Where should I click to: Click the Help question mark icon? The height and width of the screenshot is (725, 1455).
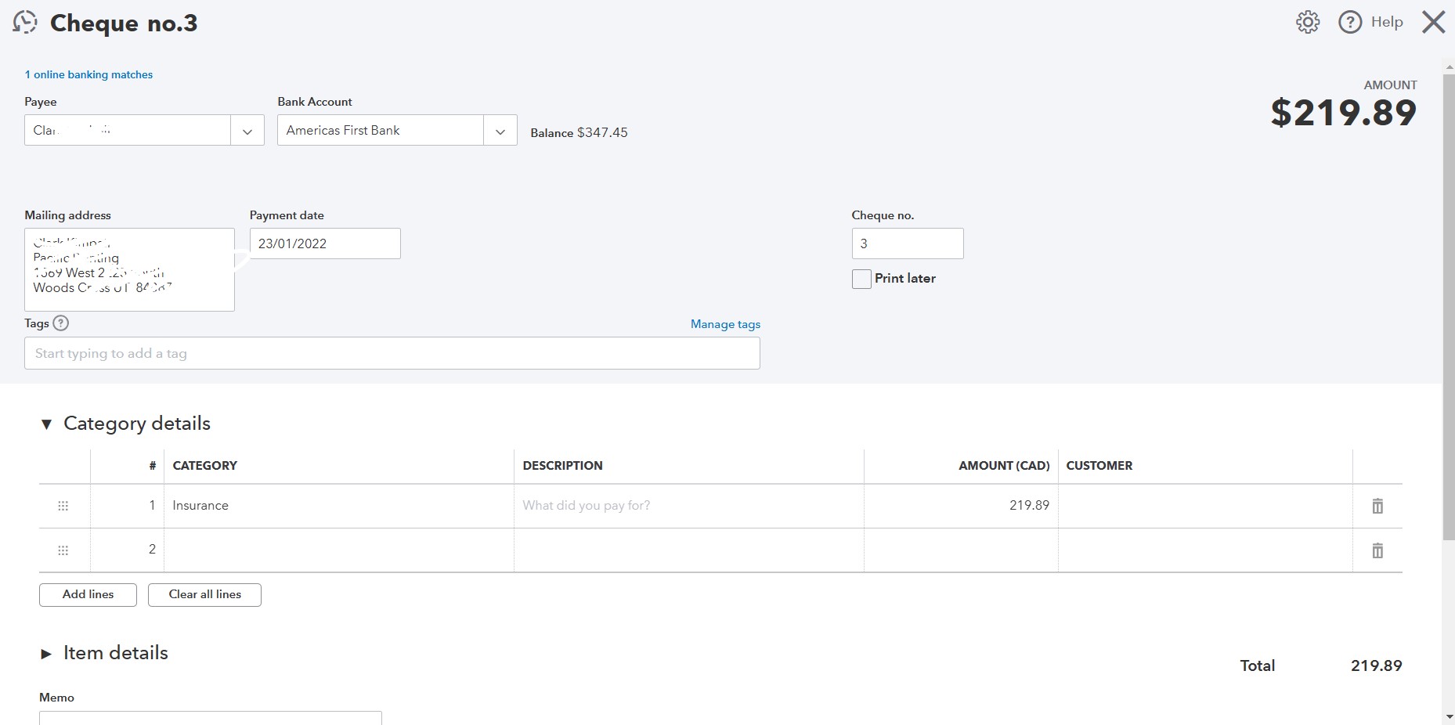tap(1350, 22)
